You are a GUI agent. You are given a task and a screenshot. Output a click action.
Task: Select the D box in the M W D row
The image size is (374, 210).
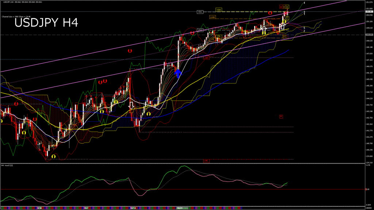point(287,7)
